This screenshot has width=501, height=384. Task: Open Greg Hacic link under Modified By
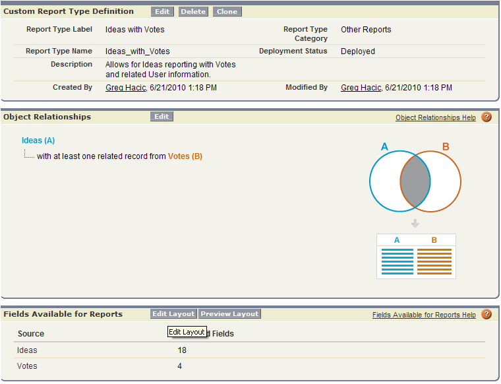[361, 88]
